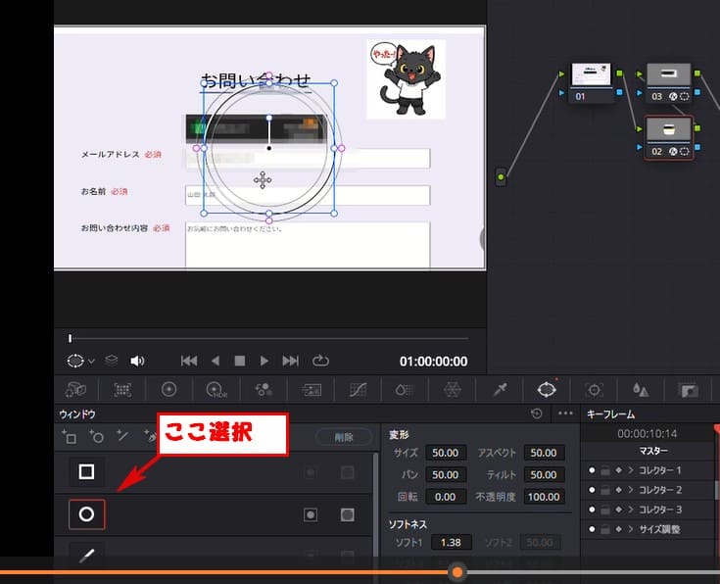Click the 削除 delete button
This screenshot has height=584, width=720.
tap(343, 437)
